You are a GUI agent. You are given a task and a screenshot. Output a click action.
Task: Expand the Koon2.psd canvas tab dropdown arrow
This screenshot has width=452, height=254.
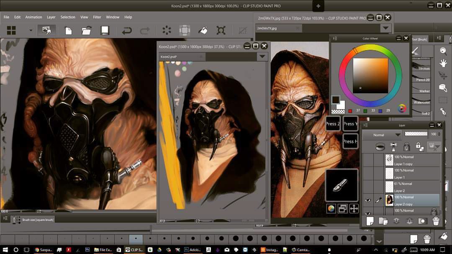coord(262,56)
